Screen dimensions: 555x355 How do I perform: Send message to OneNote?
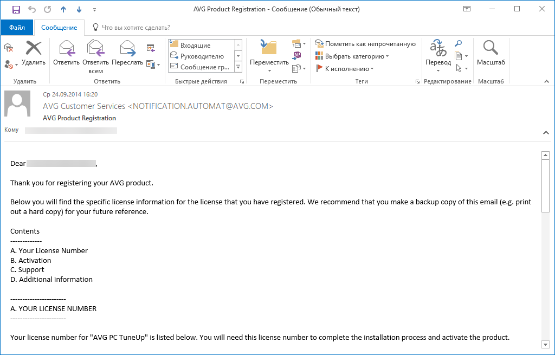(x=296, y=55)
